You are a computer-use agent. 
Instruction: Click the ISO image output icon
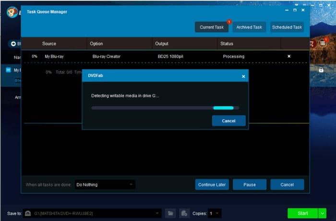coord(184,213)
